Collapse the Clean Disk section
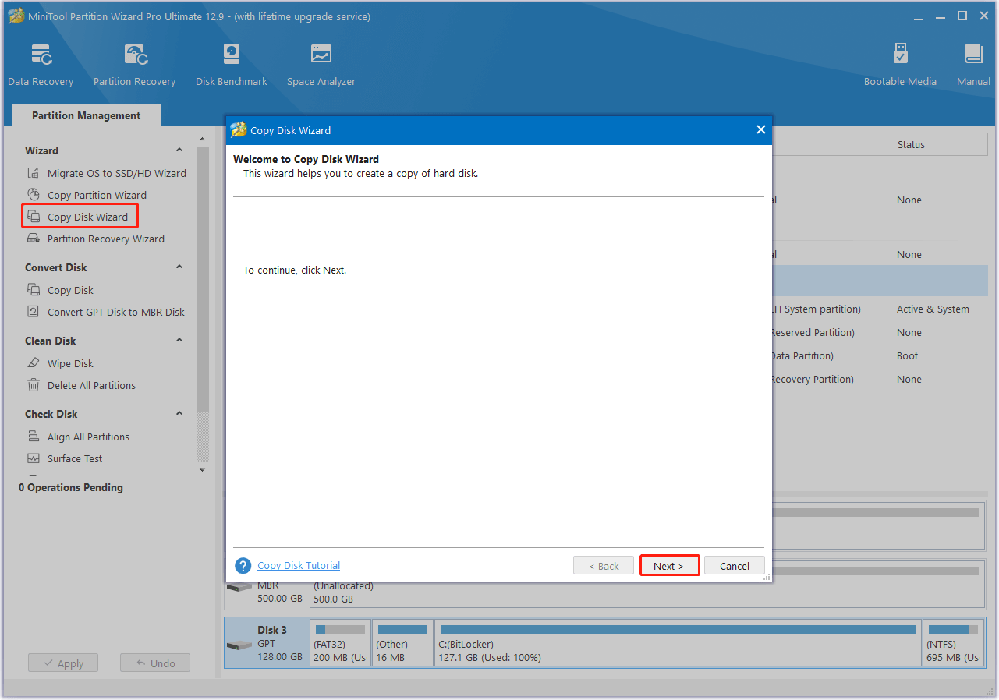Viewport: 999px width, 700px height. click(179, 341)
